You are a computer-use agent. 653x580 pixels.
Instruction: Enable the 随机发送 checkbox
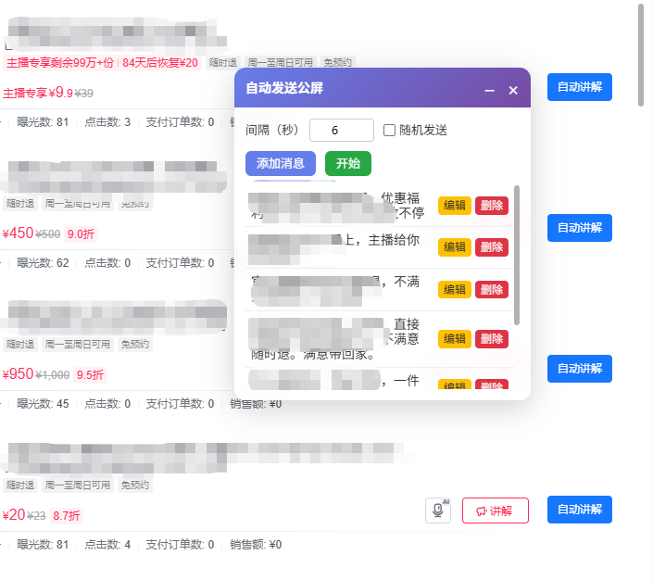click(x=390, y=131)
